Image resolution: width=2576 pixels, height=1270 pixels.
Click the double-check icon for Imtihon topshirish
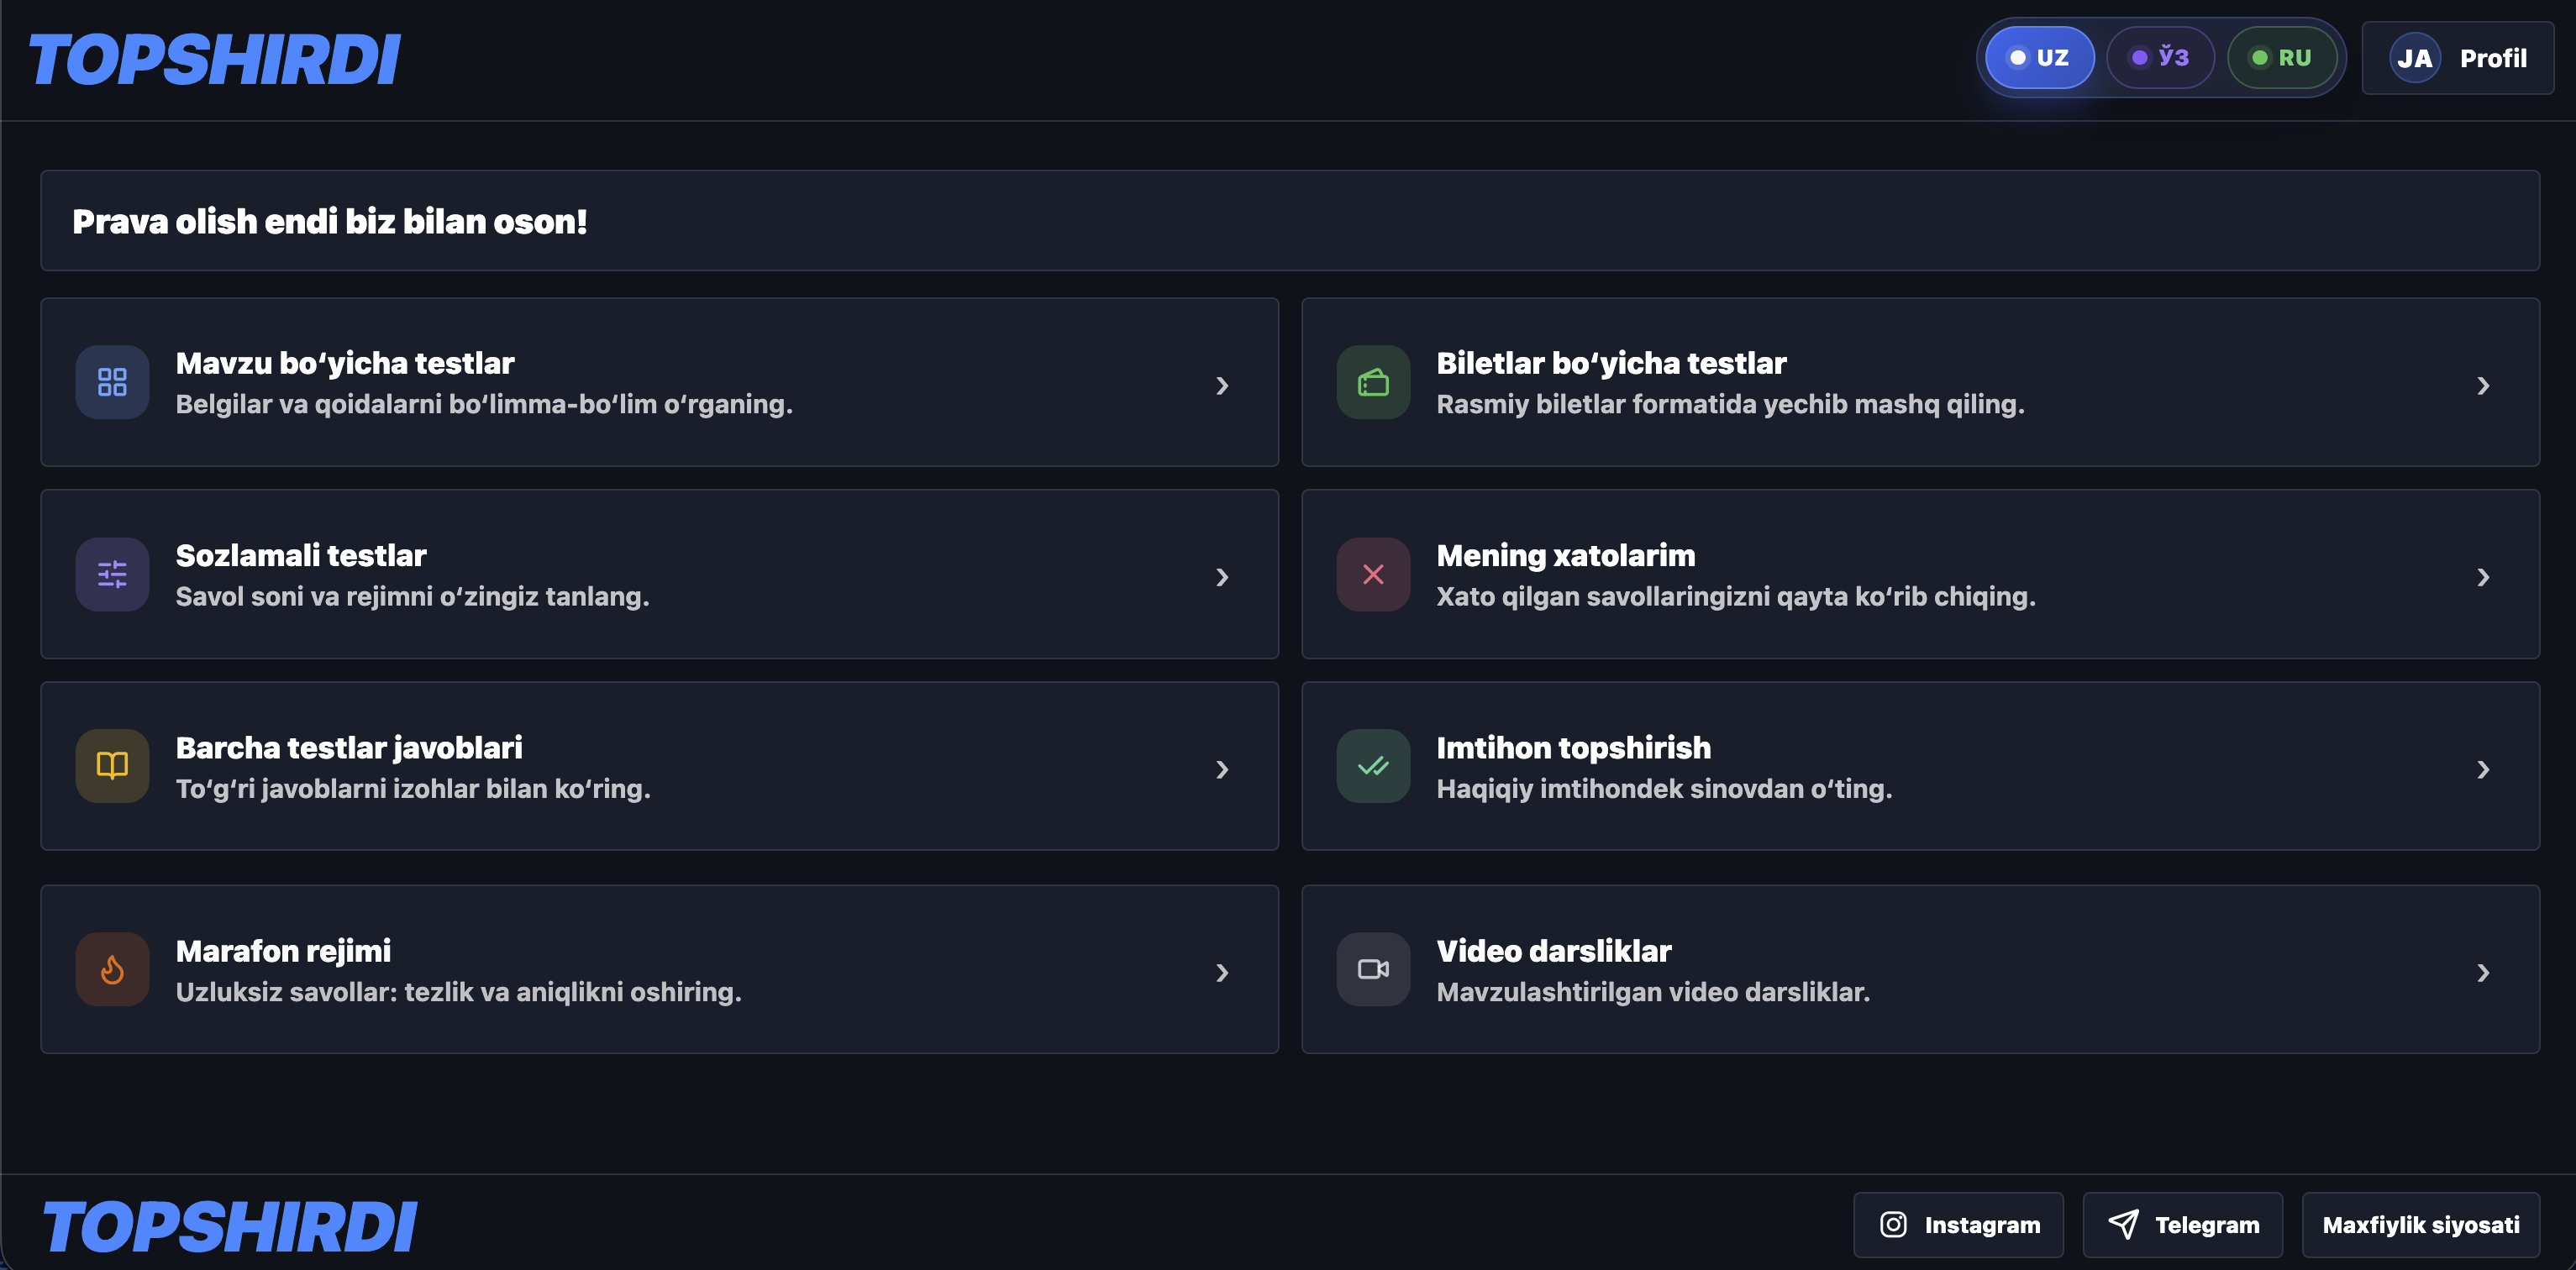coord(1373,766)
